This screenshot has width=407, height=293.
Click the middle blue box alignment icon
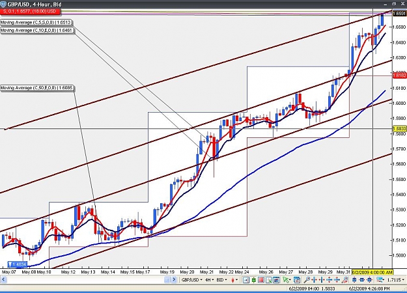point(362,280)
